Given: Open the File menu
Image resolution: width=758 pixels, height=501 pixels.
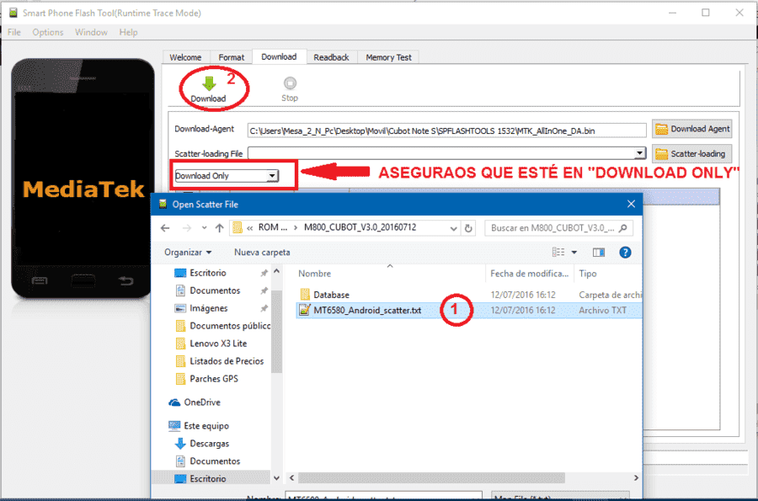Looking at the screenshot, I should point(14,32).
